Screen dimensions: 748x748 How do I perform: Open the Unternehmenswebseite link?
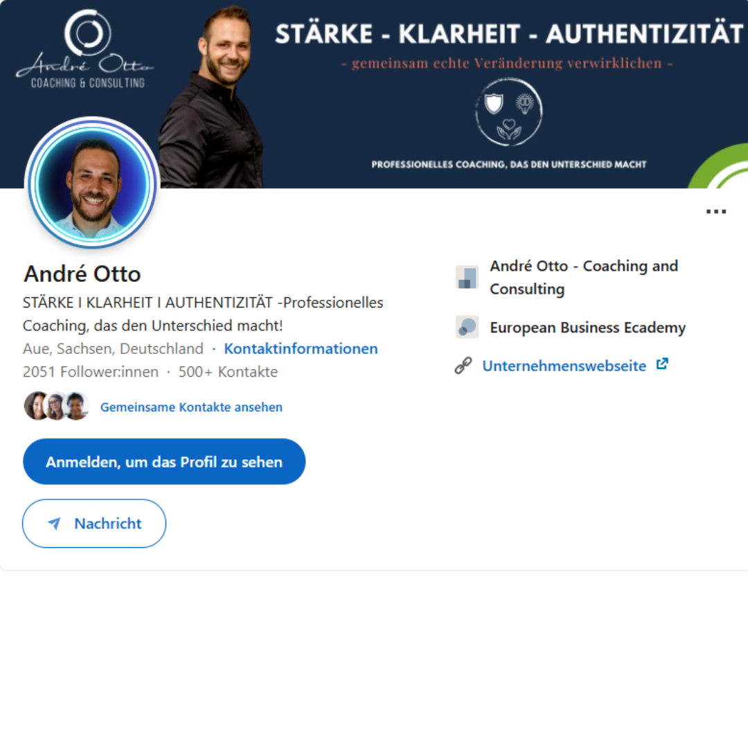(x=564, y=366)
